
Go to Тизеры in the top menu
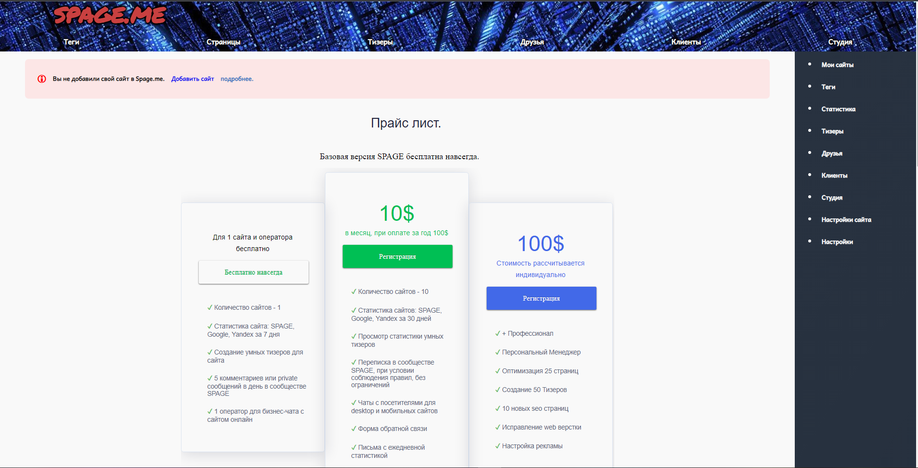tap(380, 42)
